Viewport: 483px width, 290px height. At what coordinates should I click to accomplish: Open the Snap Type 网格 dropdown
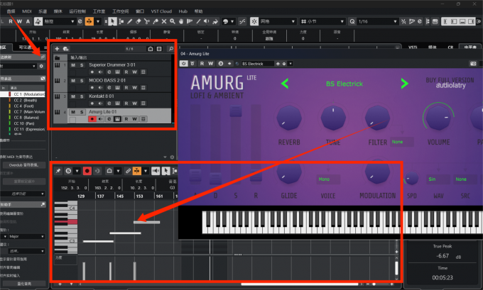[277, 21]
